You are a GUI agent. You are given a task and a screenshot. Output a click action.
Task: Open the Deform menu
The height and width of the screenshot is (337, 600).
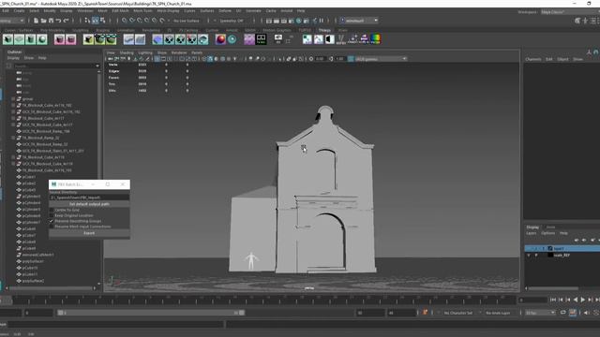[x=225, y=10]
